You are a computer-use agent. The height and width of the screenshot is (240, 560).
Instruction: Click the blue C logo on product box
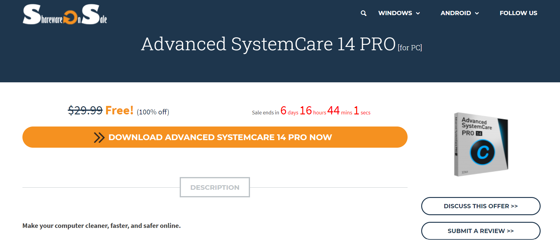(x=482, y=152)
